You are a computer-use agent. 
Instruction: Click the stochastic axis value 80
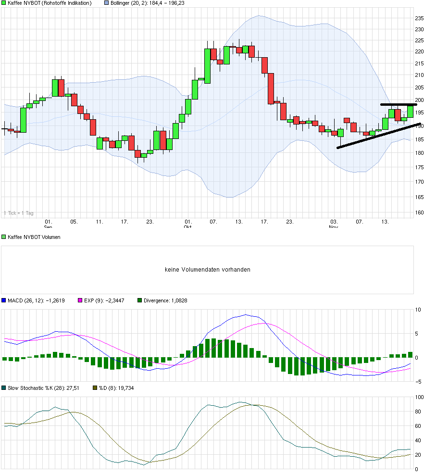coord(418,412)
